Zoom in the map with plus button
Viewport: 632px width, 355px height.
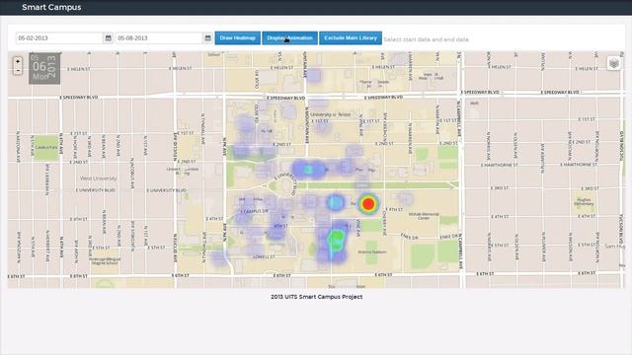click(18, 61)
